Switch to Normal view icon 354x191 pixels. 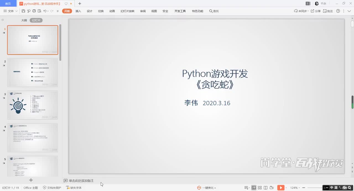(254, 188)
